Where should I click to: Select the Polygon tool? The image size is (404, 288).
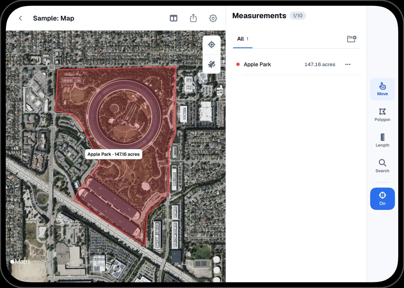(x=382, y=115)
